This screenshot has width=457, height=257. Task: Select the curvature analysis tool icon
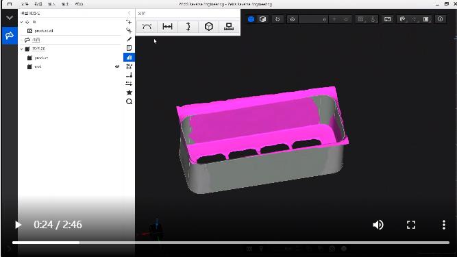[x=147, y=27]
